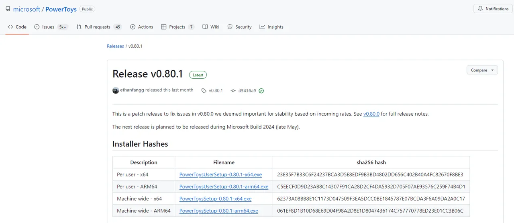The width and height of the screenshot is (514, 223).
Task: Click the 'released this last month' text
Action: (x=169, y=90)
